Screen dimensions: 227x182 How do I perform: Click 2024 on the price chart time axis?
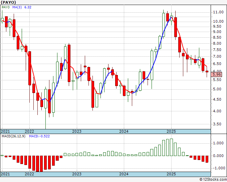(124, 131)
